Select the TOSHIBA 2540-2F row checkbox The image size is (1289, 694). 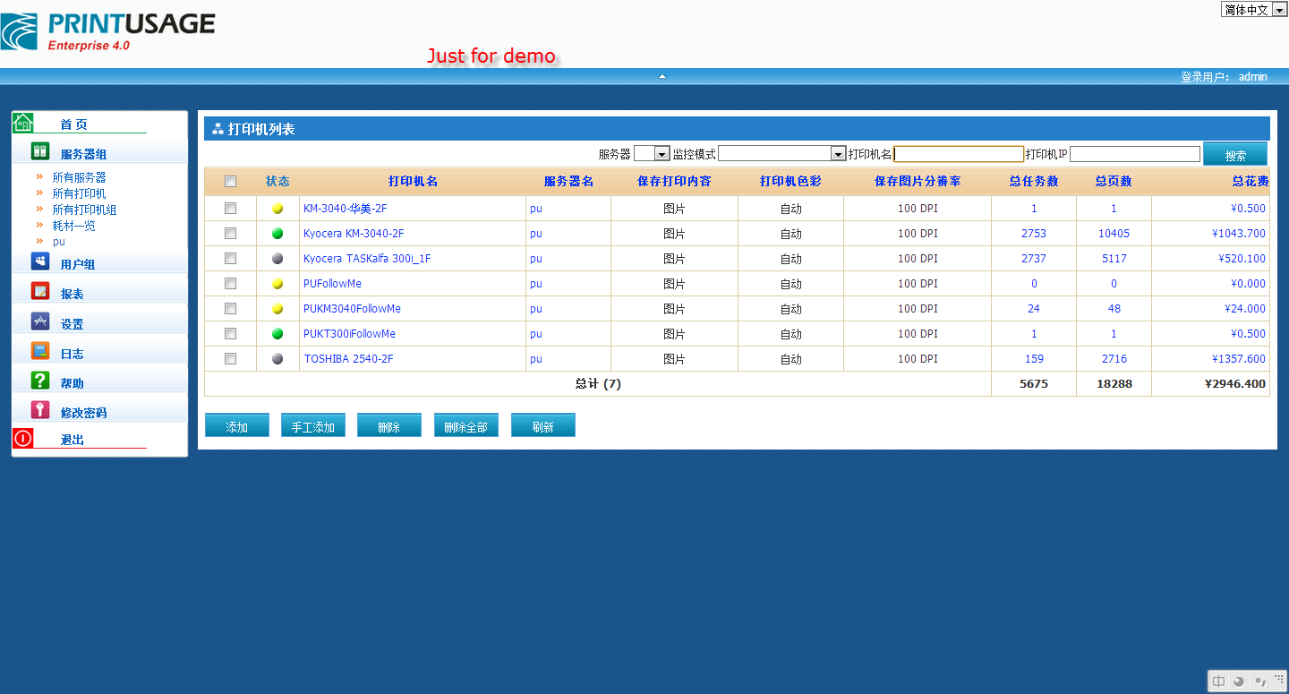point(230,359)
